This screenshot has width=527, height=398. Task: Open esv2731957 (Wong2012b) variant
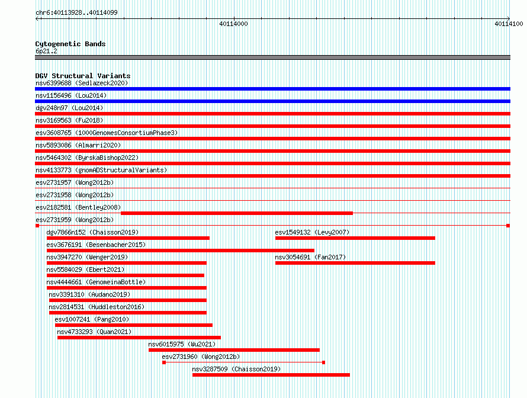(75, 182)
